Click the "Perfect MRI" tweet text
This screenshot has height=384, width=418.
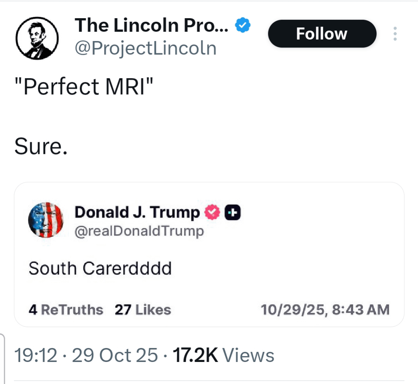point(84,86)
